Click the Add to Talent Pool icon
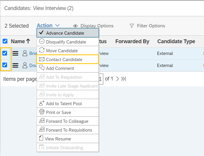Viewport: 204px width, 156px height. point(41,103)
